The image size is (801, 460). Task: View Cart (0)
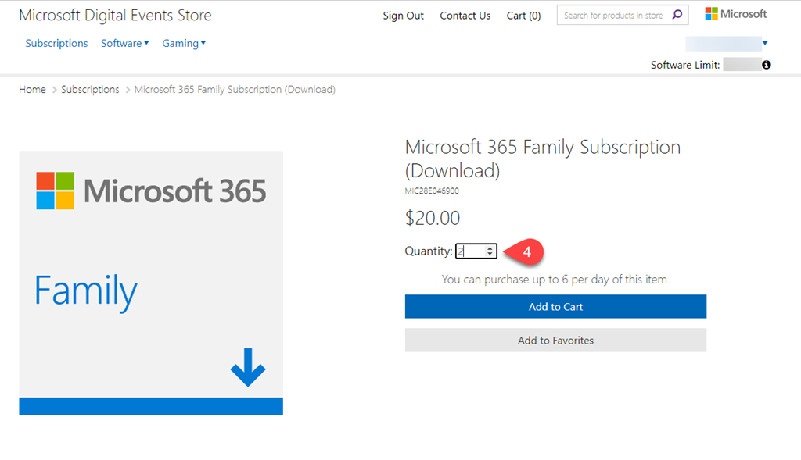(523, 16)
